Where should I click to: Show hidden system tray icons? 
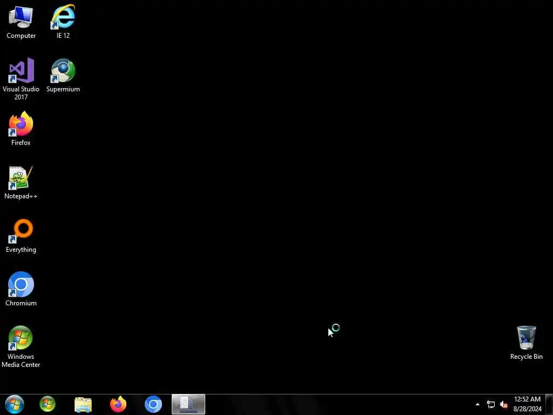pos(477,404)
